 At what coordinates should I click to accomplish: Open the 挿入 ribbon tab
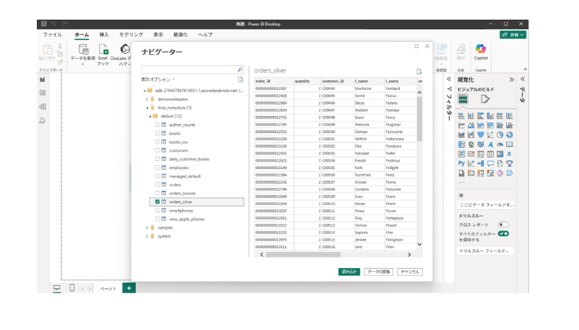click(104, 34)
